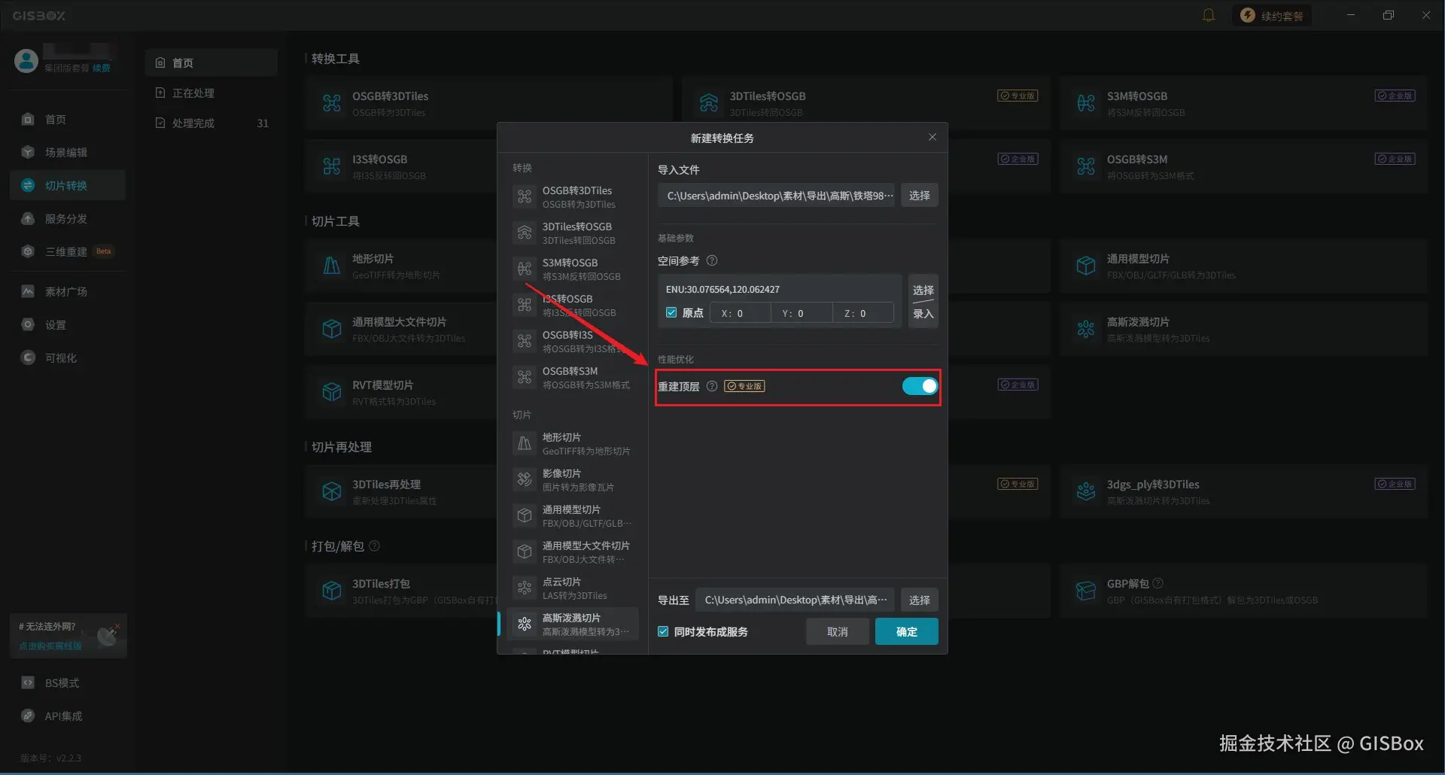This screenshot has height=775, width=1445.
Task: Click OSGB转3DTiles icon in dialog list
Action: [525, 196]
